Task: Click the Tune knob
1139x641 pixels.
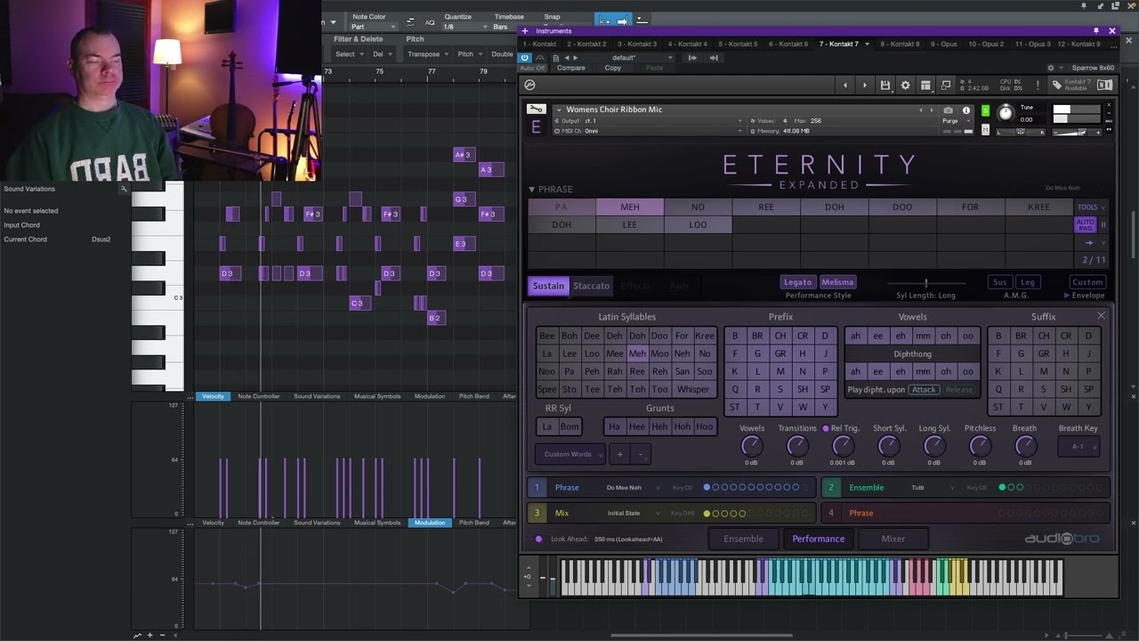Action: (1006, 113)
